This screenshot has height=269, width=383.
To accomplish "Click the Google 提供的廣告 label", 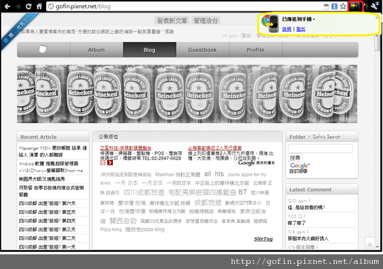I will [257, 163].
